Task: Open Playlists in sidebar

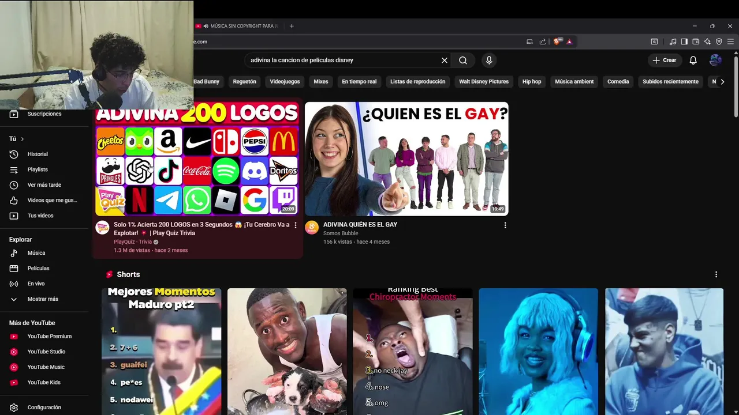Action: click(44, 169)
